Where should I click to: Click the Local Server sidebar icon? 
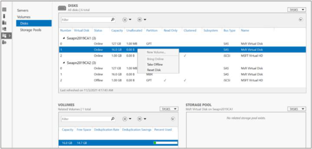pyautogui.click(x=4, y=16)
